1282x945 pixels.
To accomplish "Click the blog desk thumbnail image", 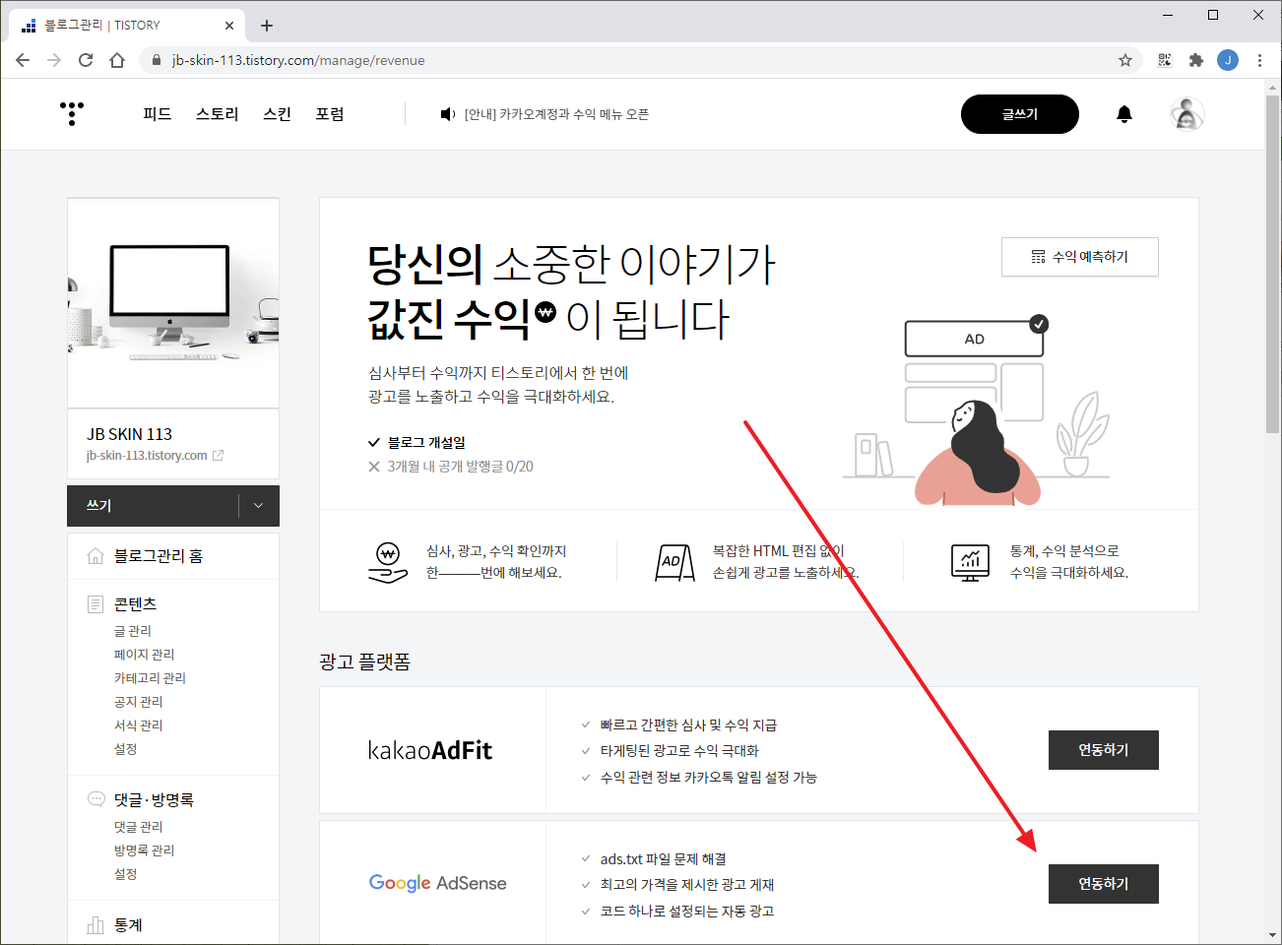I will pyautogui.click(x=173, y=303).
